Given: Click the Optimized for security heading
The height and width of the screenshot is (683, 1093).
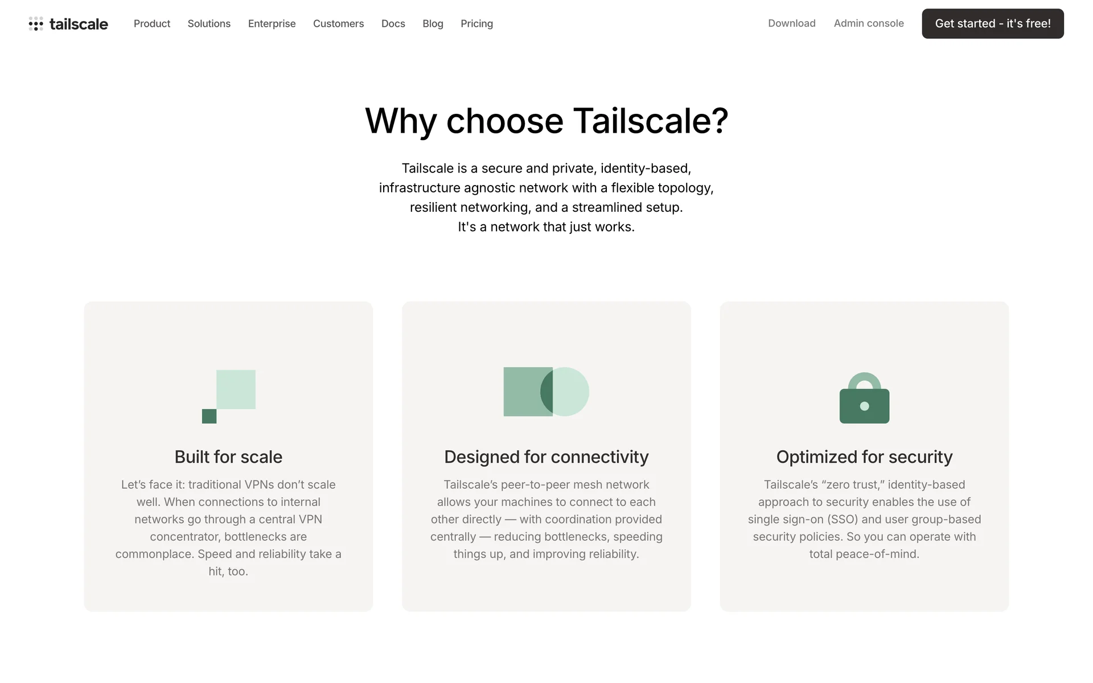Looking at the screenshot, I should click(864, 457).
